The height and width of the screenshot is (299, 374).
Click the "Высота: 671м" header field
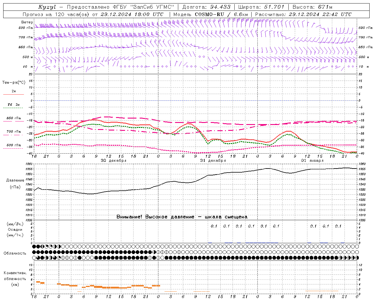[x=312, y=7]
